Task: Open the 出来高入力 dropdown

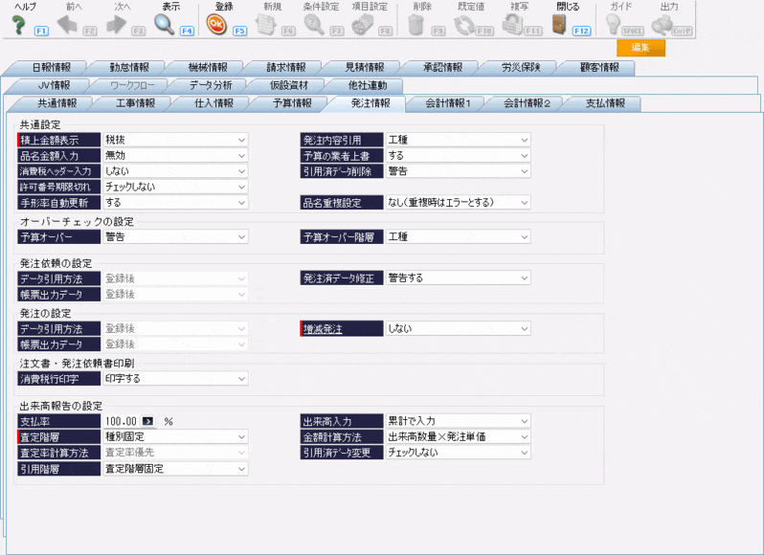Action: (524, 421)
